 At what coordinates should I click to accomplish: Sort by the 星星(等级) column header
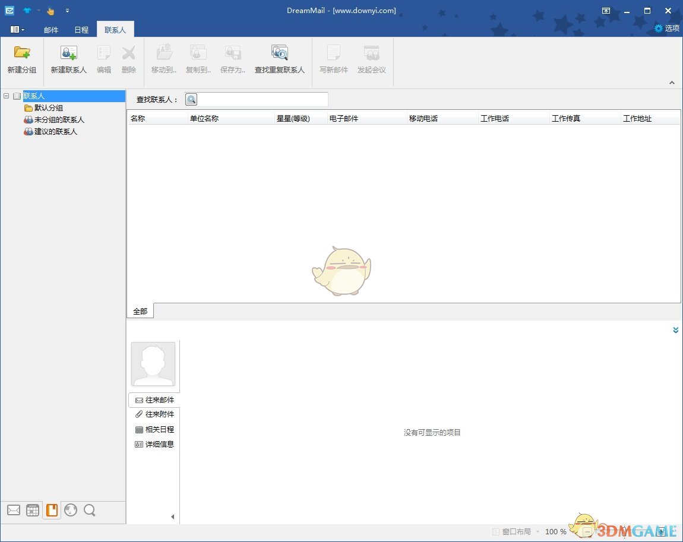301,118
